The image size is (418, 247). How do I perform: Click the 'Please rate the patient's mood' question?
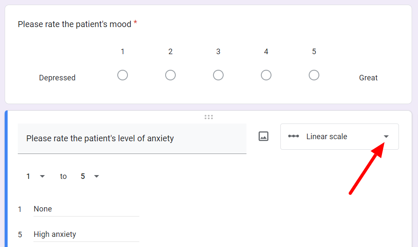pos(75,24)
